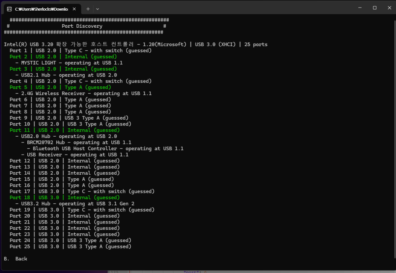Click the 'USB3.2 Hub - operating at USB 3.1 Gen 2' line
This screenshot has height=273, width=396.
75,204
